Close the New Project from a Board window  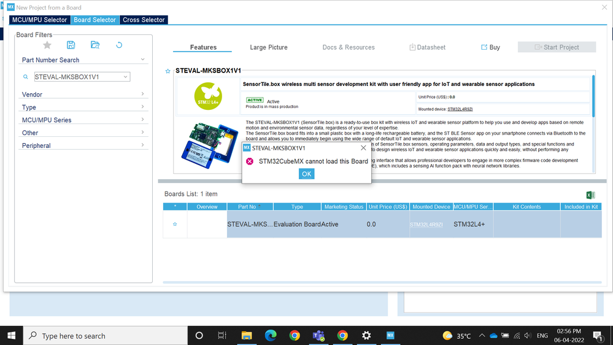click(604, 7)
